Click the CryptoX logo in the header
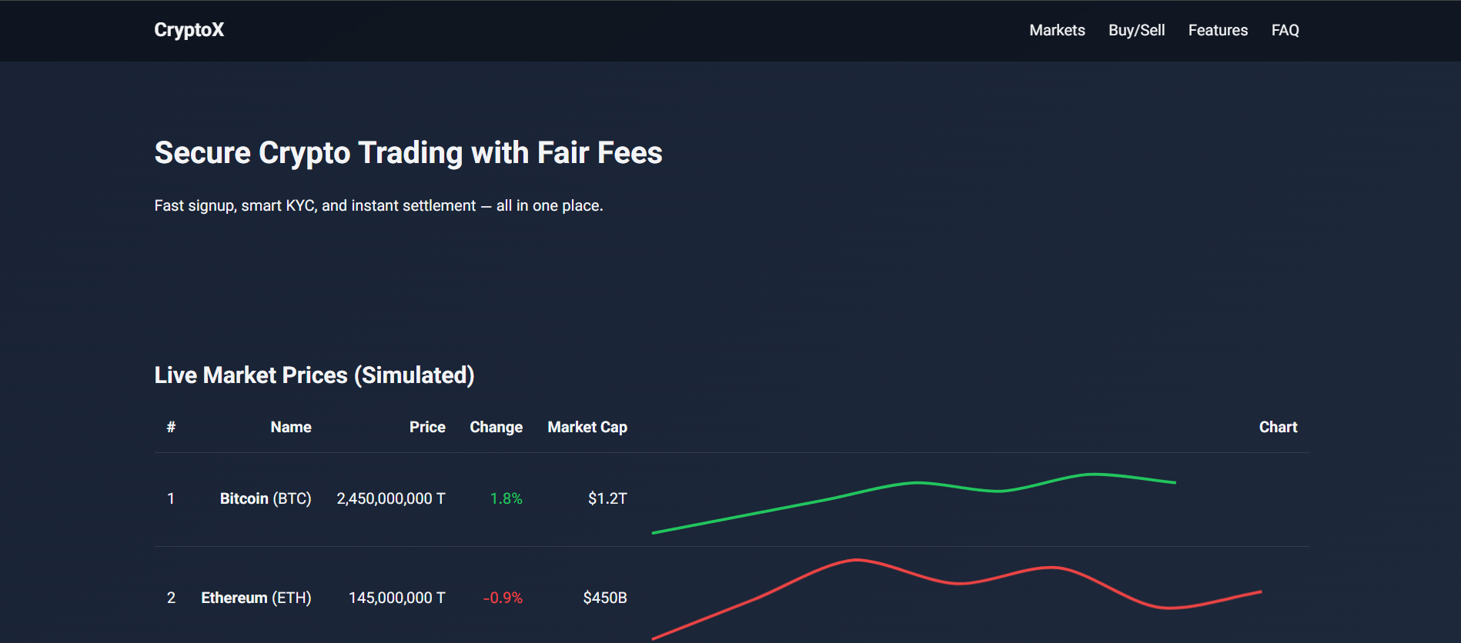The height and width of the screenshot is (643, 1461). [189, 30]
